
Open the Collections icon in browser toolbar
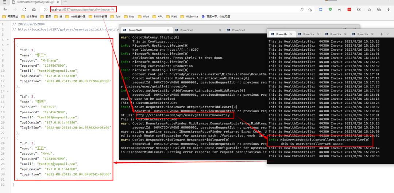pos(379,9)
